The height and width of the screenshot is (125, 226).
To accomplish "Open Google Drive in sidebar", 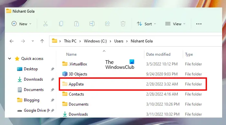I will pyautogui.click(x=37, y=110).
